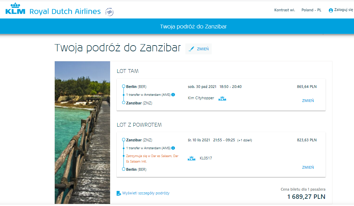Click Berlin (BER) in return flight
Viewport: 354px width, 206px height.
tap(136, 169)
